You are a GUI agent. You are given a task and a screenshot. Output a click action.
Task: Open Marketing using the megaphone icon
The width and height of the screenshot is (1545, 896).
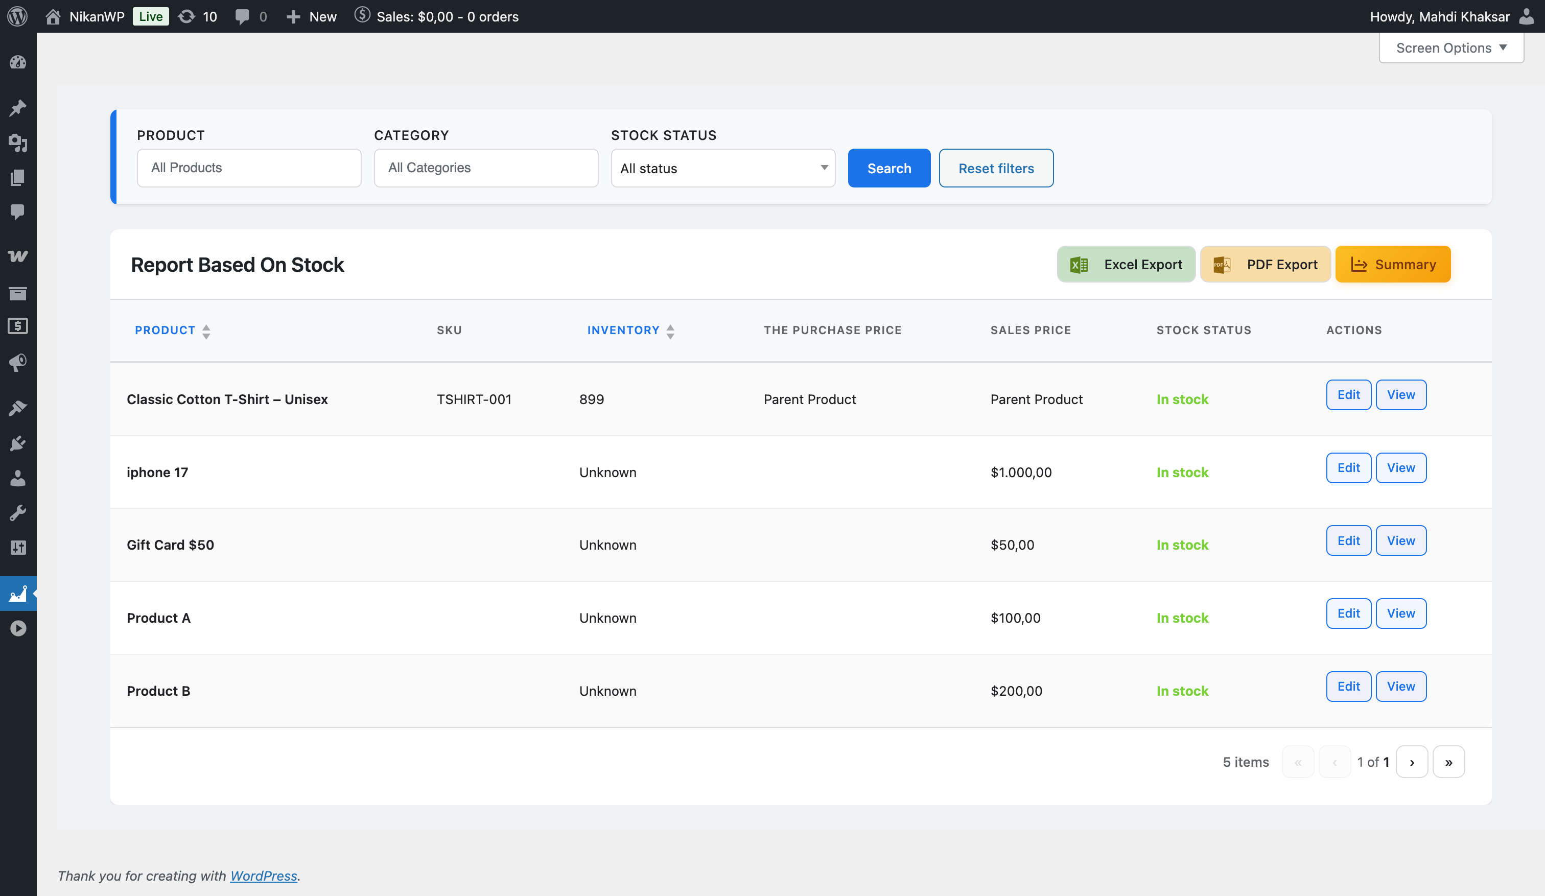tap(18, 362)
